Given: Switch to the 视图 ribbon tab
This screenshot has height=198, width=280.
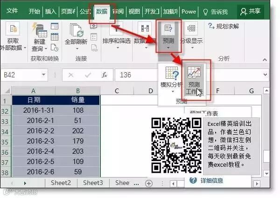Looking at the screenshot, I should tap(134, 11).
